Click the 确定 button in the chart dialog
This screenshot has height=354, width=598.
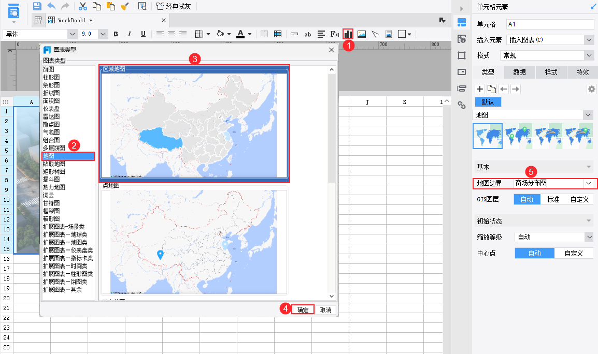(x=303, y=309)
